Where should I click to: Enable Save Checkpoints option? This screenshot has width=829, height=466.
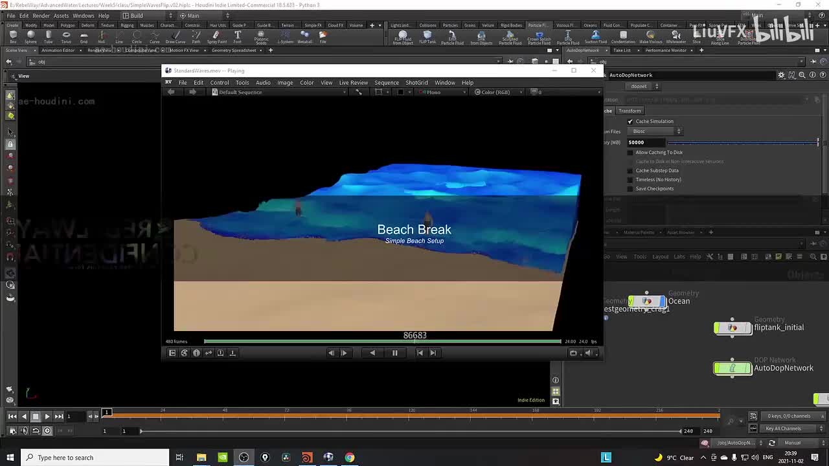click(630, 188)
